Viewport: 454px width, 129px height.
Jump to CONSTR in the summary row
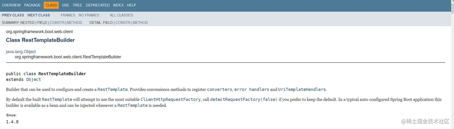click(x=57, y=23)
